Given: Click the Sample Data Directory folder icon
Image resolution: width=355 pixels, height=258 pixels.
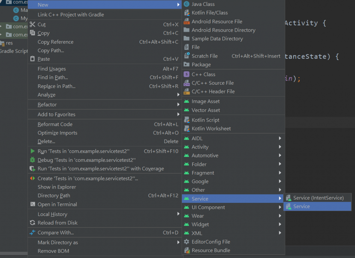Looking at the screenshot, I should pos(187,39).
